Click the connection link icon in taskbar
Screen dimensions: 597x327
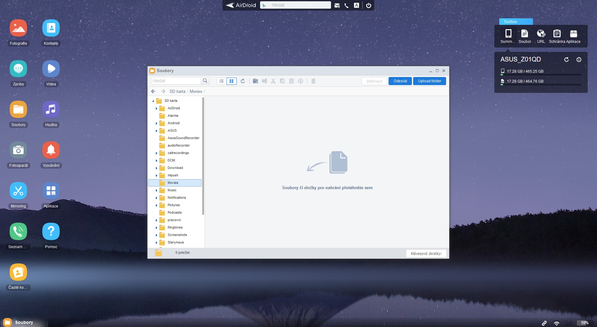click(x=544, y=323)
